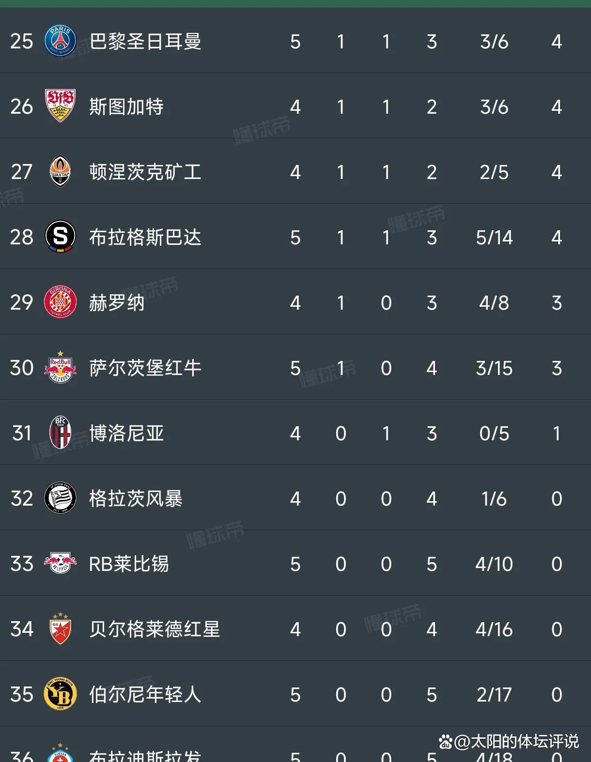Click the Sparta Prague club logo
The width and height of the screenshot is (591, 762).
[61, 238]
